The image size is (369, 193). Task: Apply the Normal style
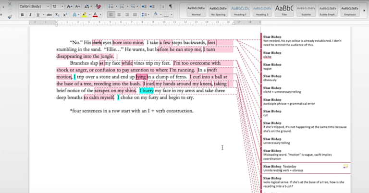click(196, 11)
